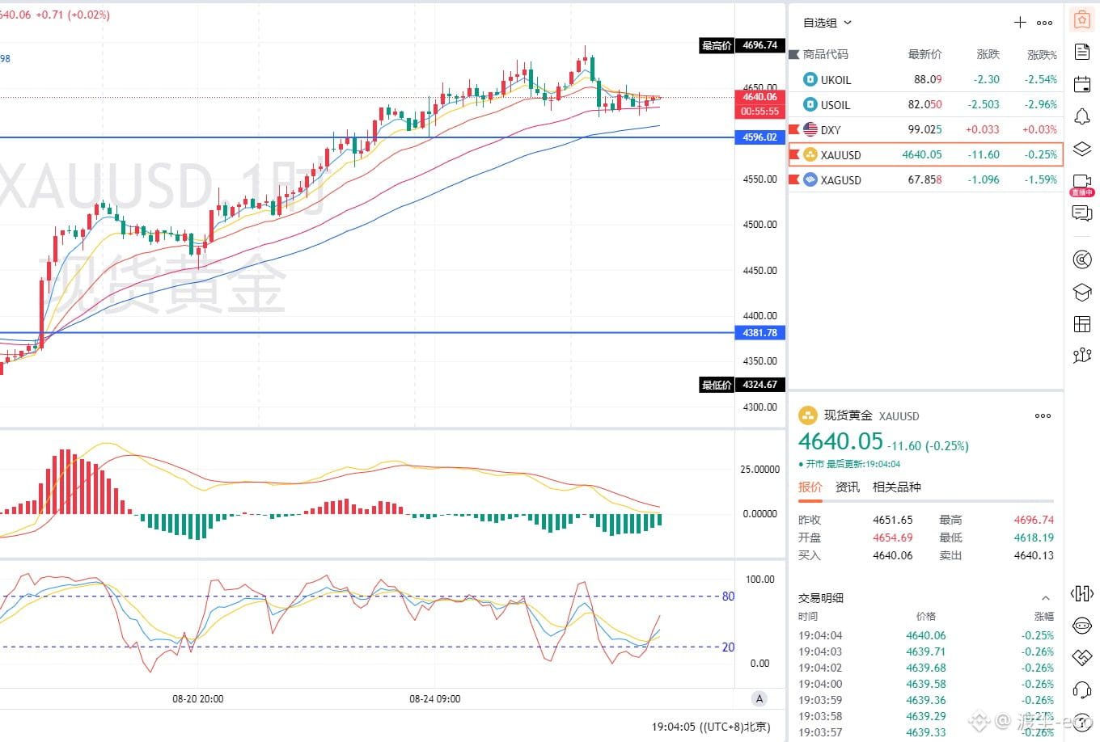Click the 19:04:04 trade detail row
Image resolution: width=1100 pixels, height=742 pixels.
[x=926, y=635]
